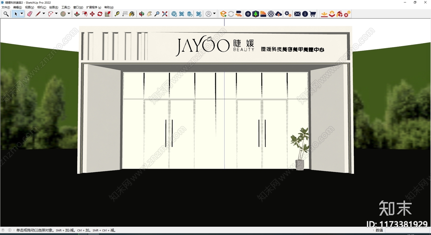Click the 数值 measurements input box
Image resolution: width=431 pixels, height=235 pixels.
click(x=407, y=230)
